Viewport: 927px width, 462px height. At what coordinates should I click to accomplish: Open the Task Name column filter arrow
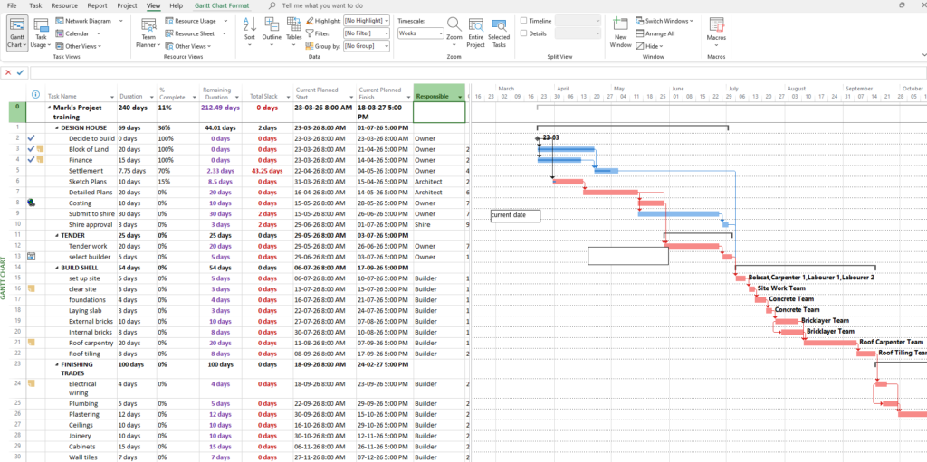click(x=111, y=97)
